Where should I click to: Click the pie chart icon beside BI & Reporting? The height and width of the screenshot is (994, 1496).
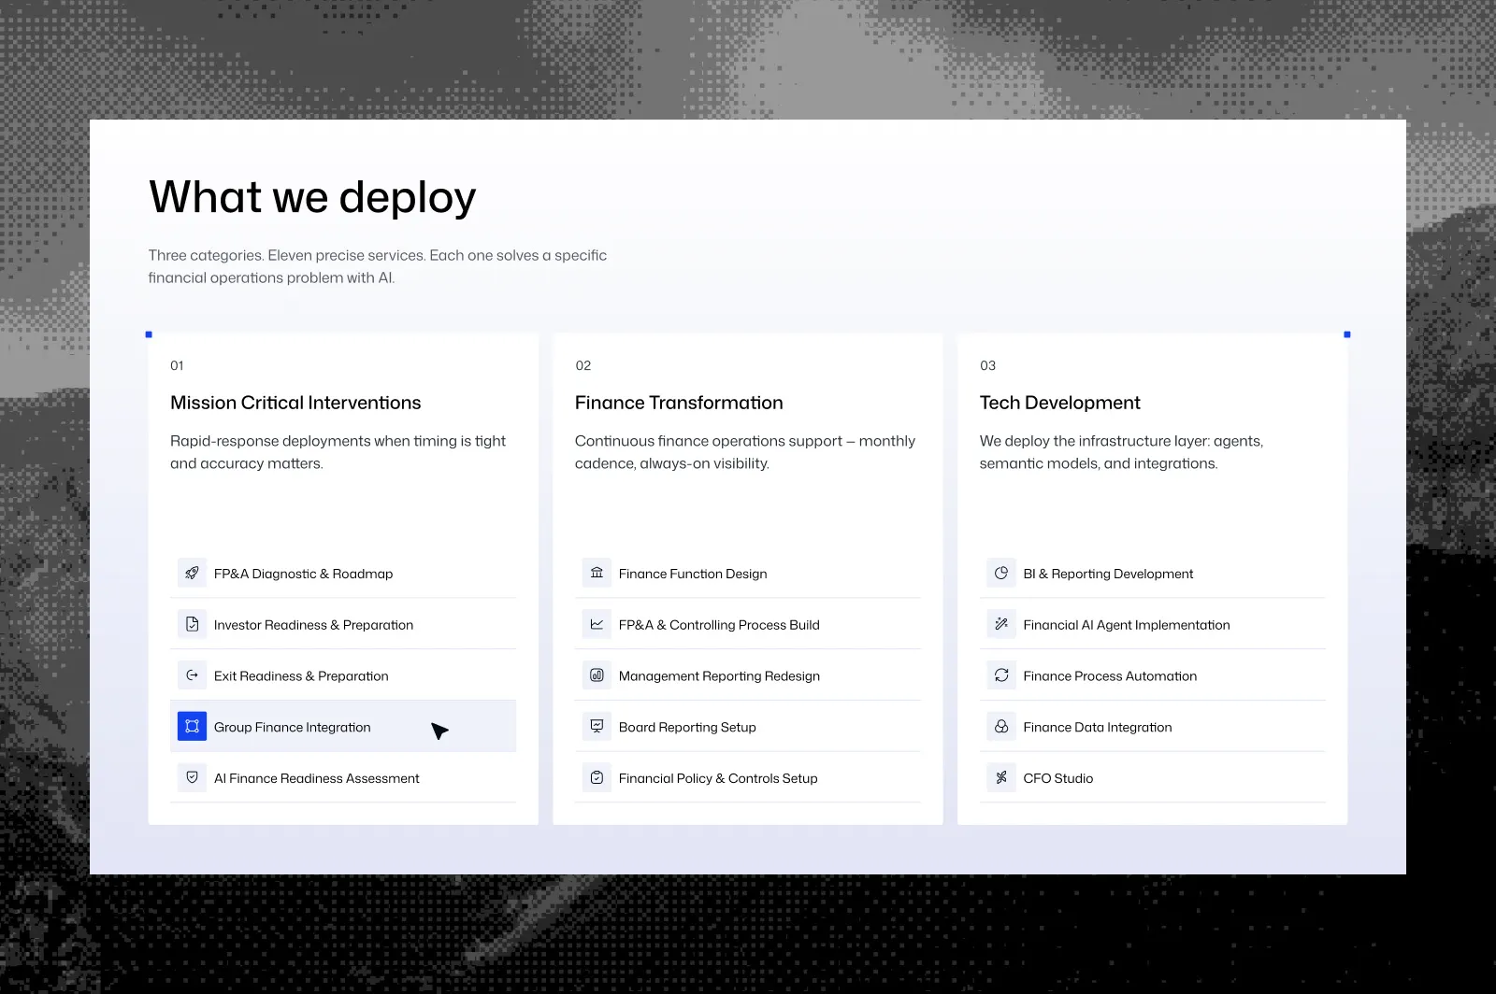[x=1001, y=573]
